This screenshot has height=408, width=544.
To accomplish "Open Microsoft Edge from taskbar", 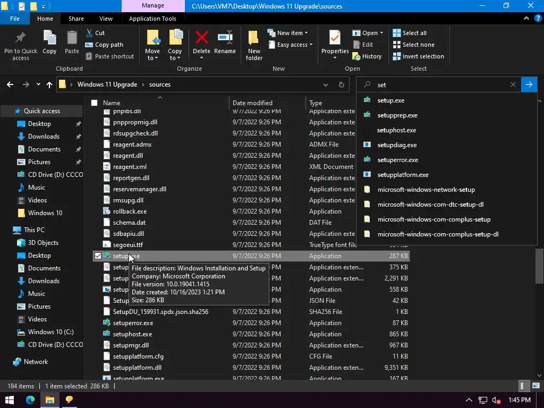I will pyautogui.click(x=30, y=399).
